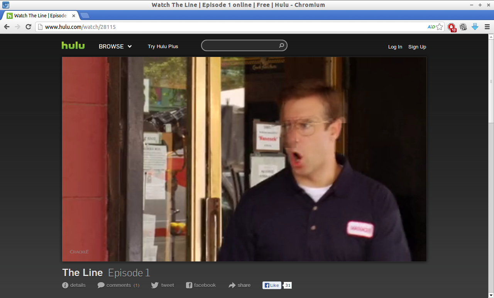The height and width of the screenshot is (298, 494).
Task: Click the film reel extension icon
Action: [463, 27]
